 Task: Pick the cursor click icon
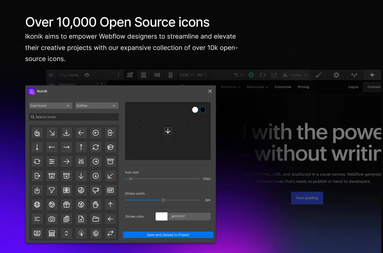coord(81,233)
